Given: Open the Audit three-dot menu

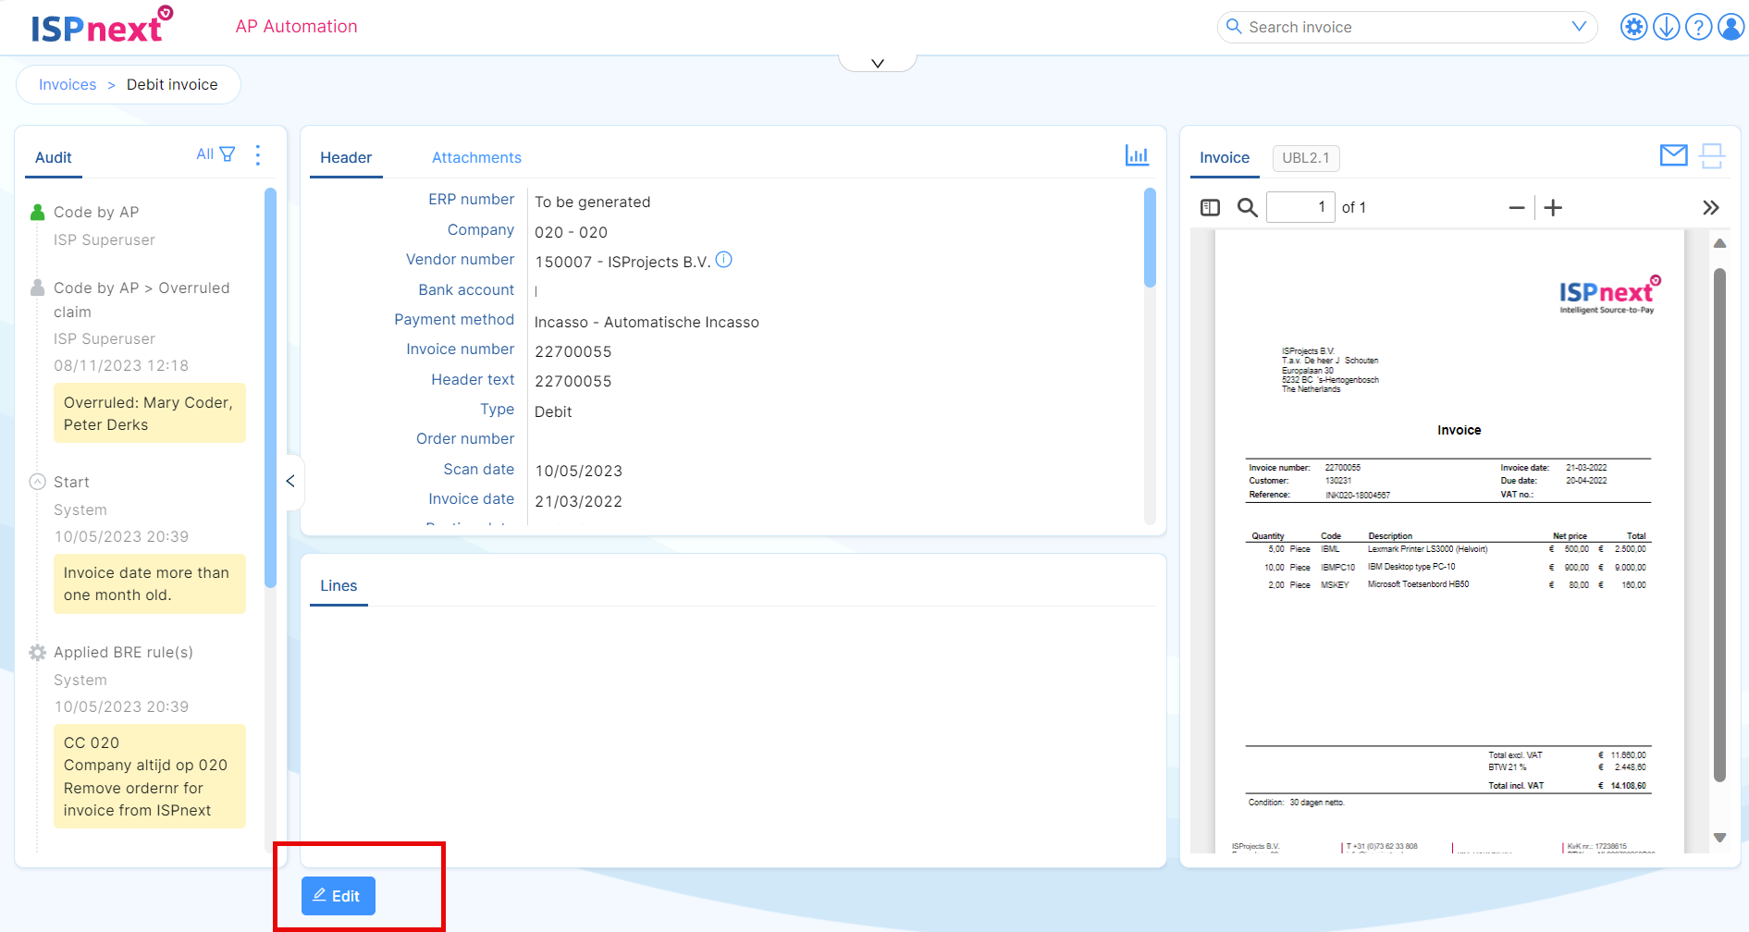Looking at the screenshot, I should pos(258,155).
